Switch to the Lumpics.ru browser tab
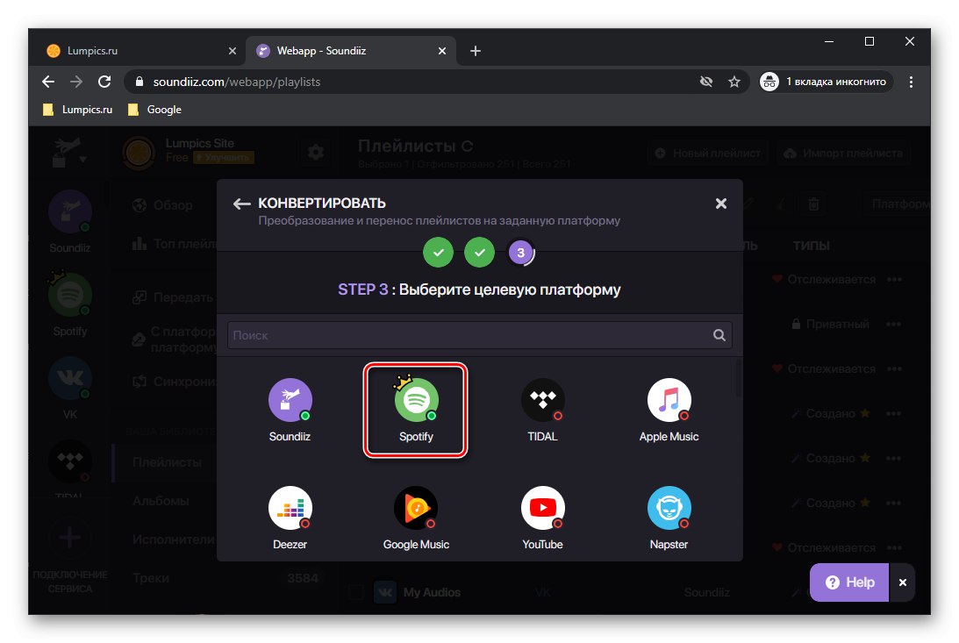This screenshot has width=959, height=643. click(x=142, y=51)
